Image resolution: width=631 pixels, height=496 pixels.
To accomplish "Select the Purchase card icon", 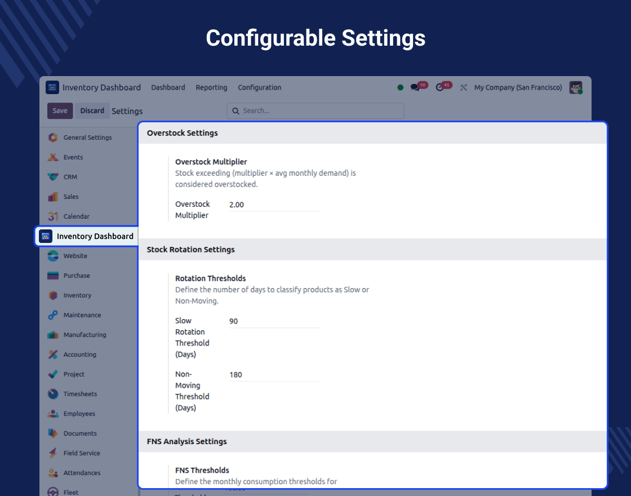I will pyautogui.click(x=53, y=276).
